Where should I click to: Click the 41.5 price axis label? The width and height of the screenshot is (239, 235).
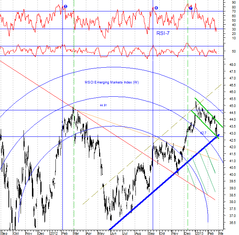click(232, 154)
